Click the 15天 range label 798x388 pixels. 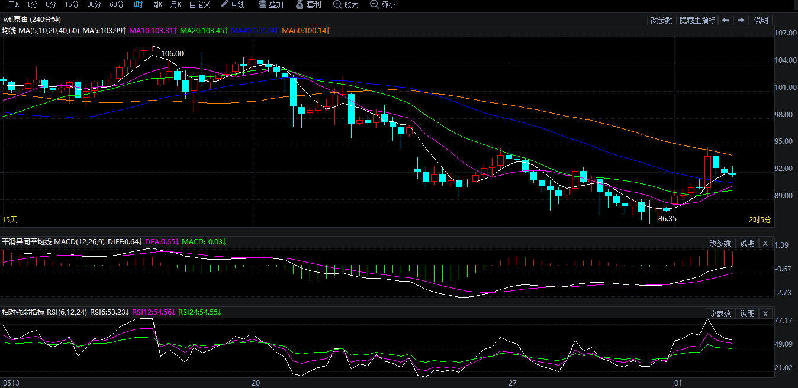pos(9,219)
